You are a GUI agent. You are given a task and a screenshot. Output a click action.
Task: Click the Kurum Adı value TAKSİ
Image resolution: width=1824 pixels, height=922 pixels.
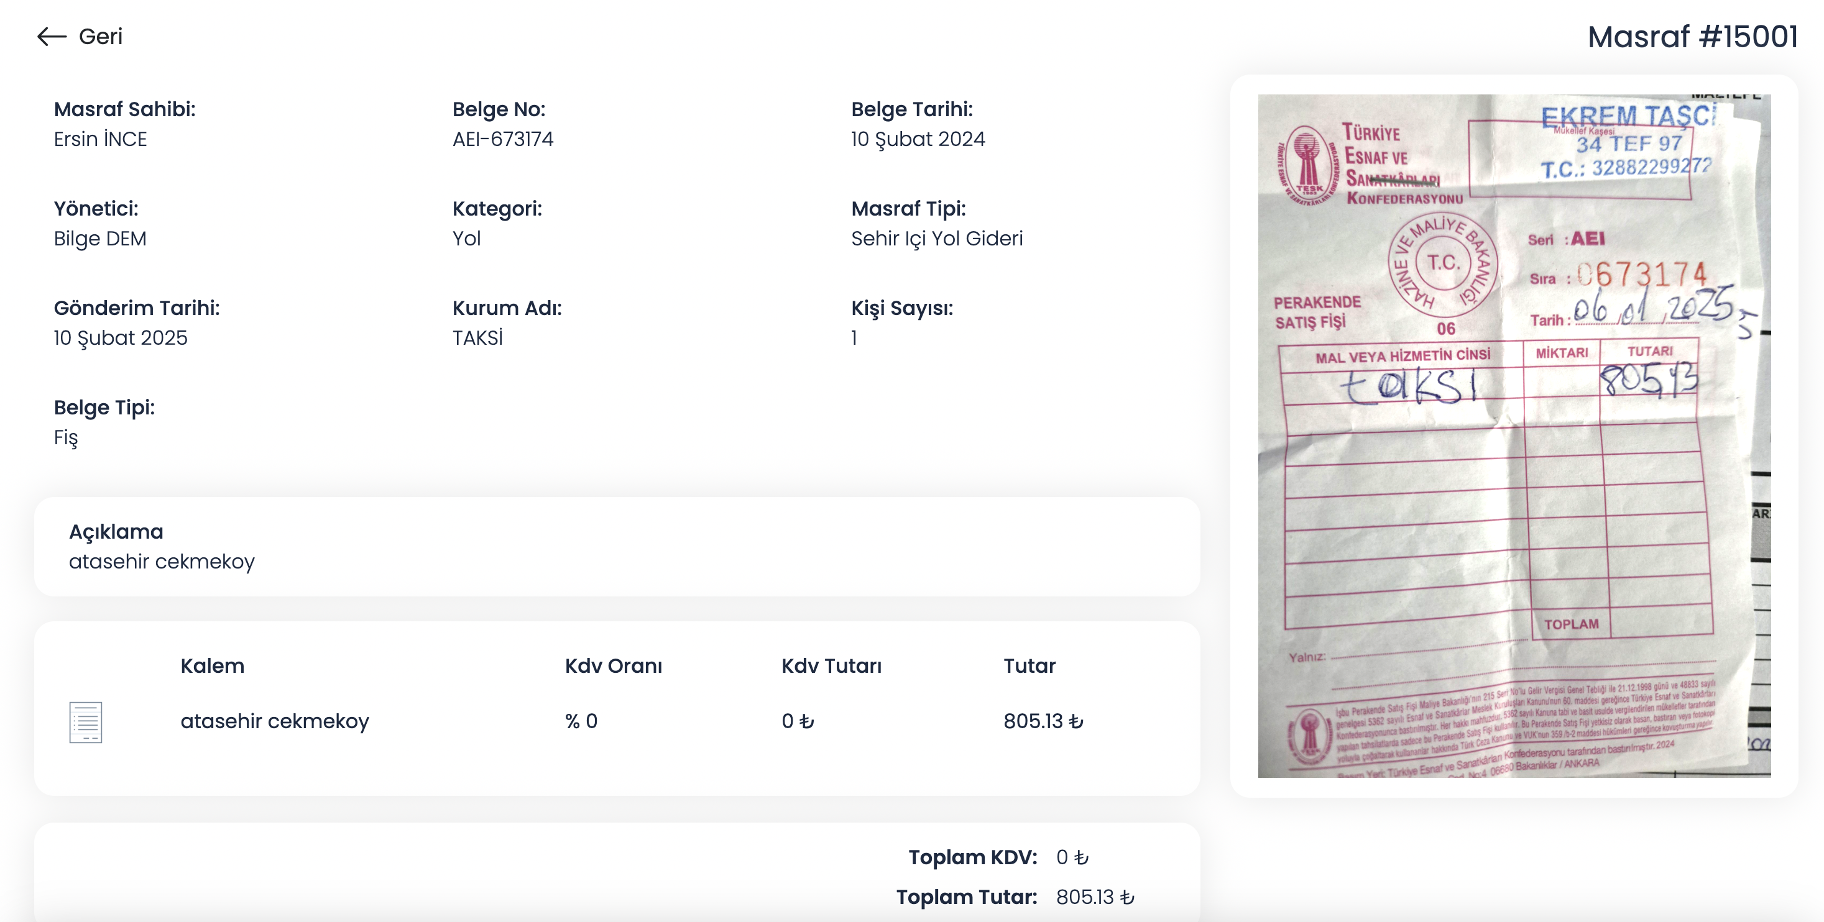pos(478,337)
